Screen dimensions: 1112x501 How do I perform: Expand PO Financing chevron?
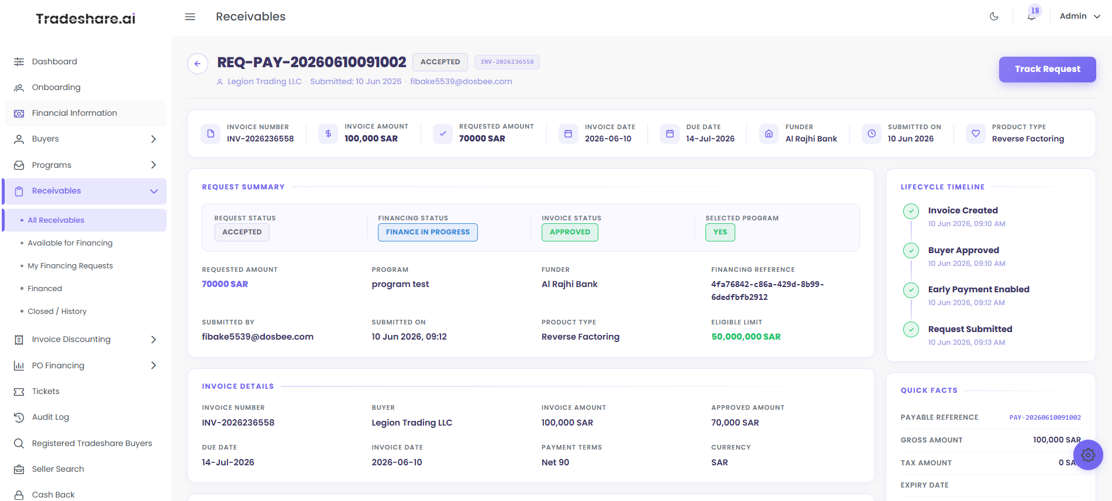pyautogui.click(x=154, y=365)
